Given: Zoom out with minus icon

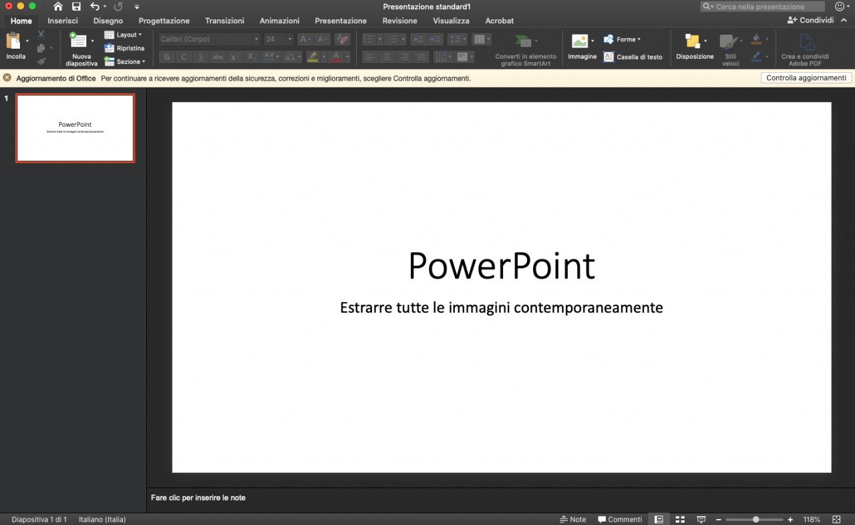Looking at the screenshot, I should point(719,520).
